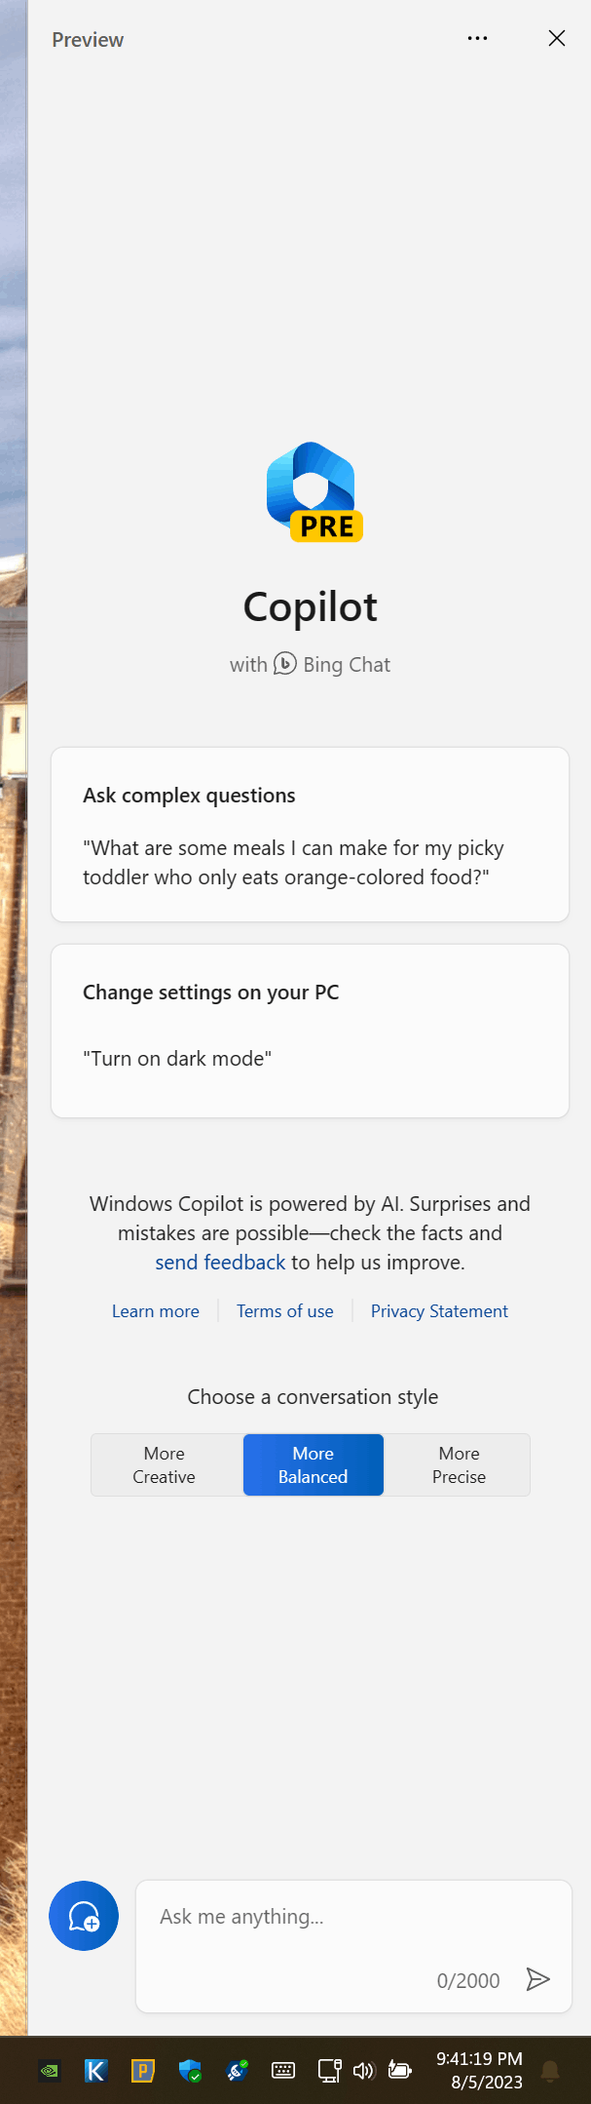Screen dimensions: 591x2104
Task: Start a new topic with chat icon
Action: click(x=84, y=1916)
